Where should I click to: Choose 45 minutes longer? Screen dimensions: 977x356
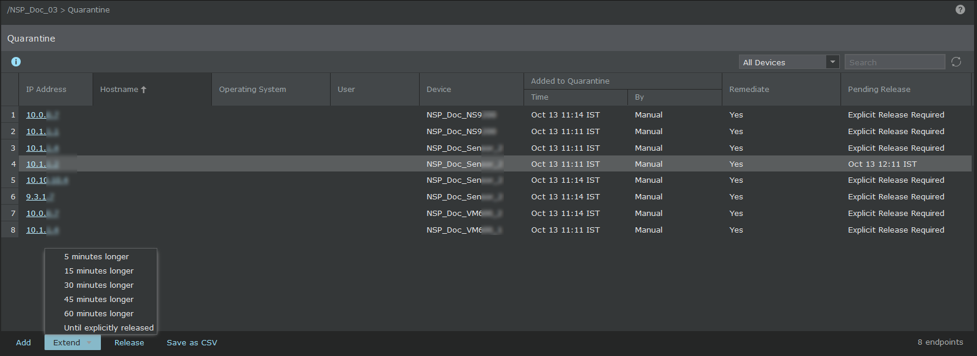click(x=99, y=299)
